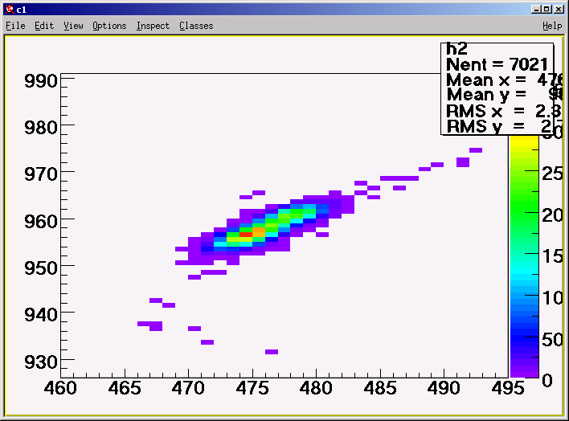Click the cyan region of the color palette
Image resolution: width=569 pixels, height=421 pixels.
524,271
